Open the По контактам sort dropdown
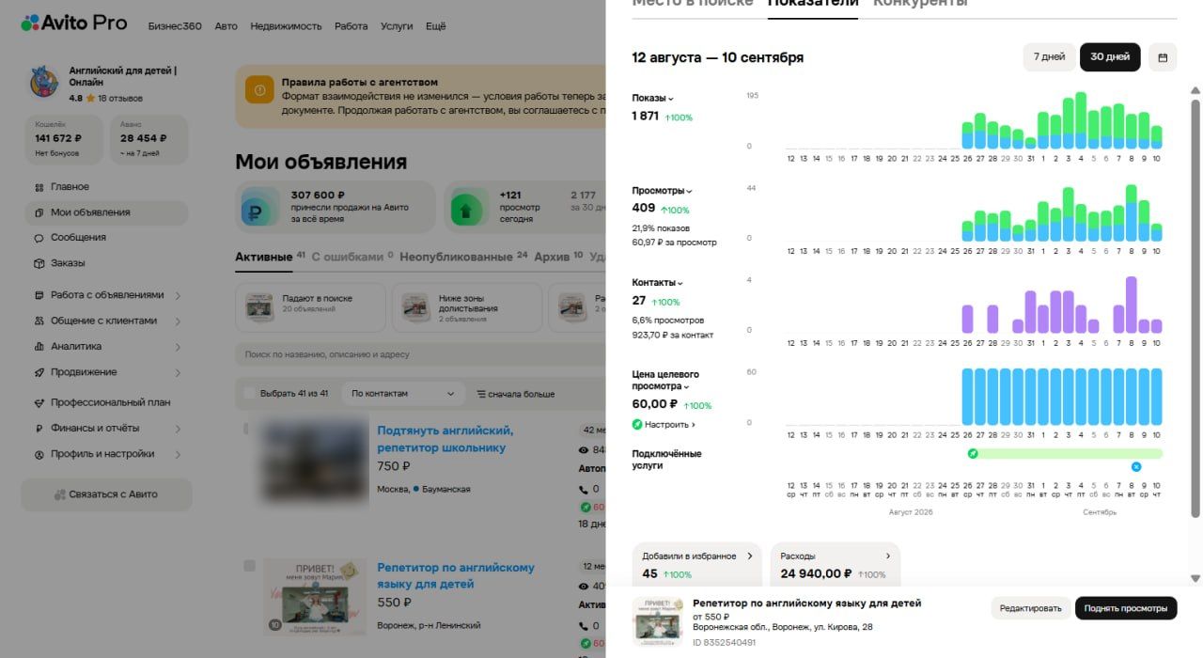The height and width of the screenshot is (658, 1203). coord(402,394)
